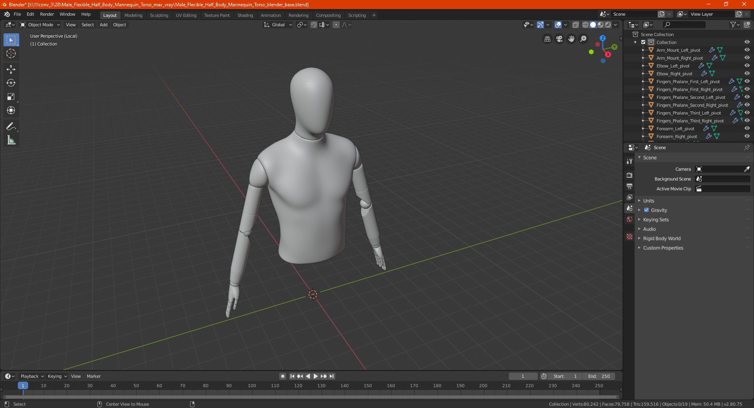Viewport: 754px width, 408px height.
Task: Select the Transform tool
Action: click(11, 110)
